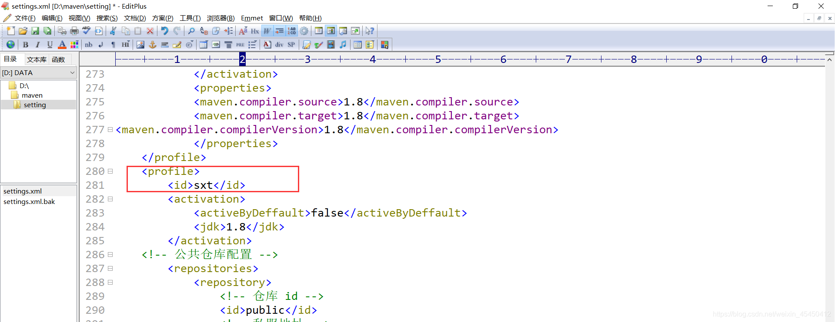Toggle the Auto Indent button
This screenshot has width=835, height=322.
pos(279,31)
